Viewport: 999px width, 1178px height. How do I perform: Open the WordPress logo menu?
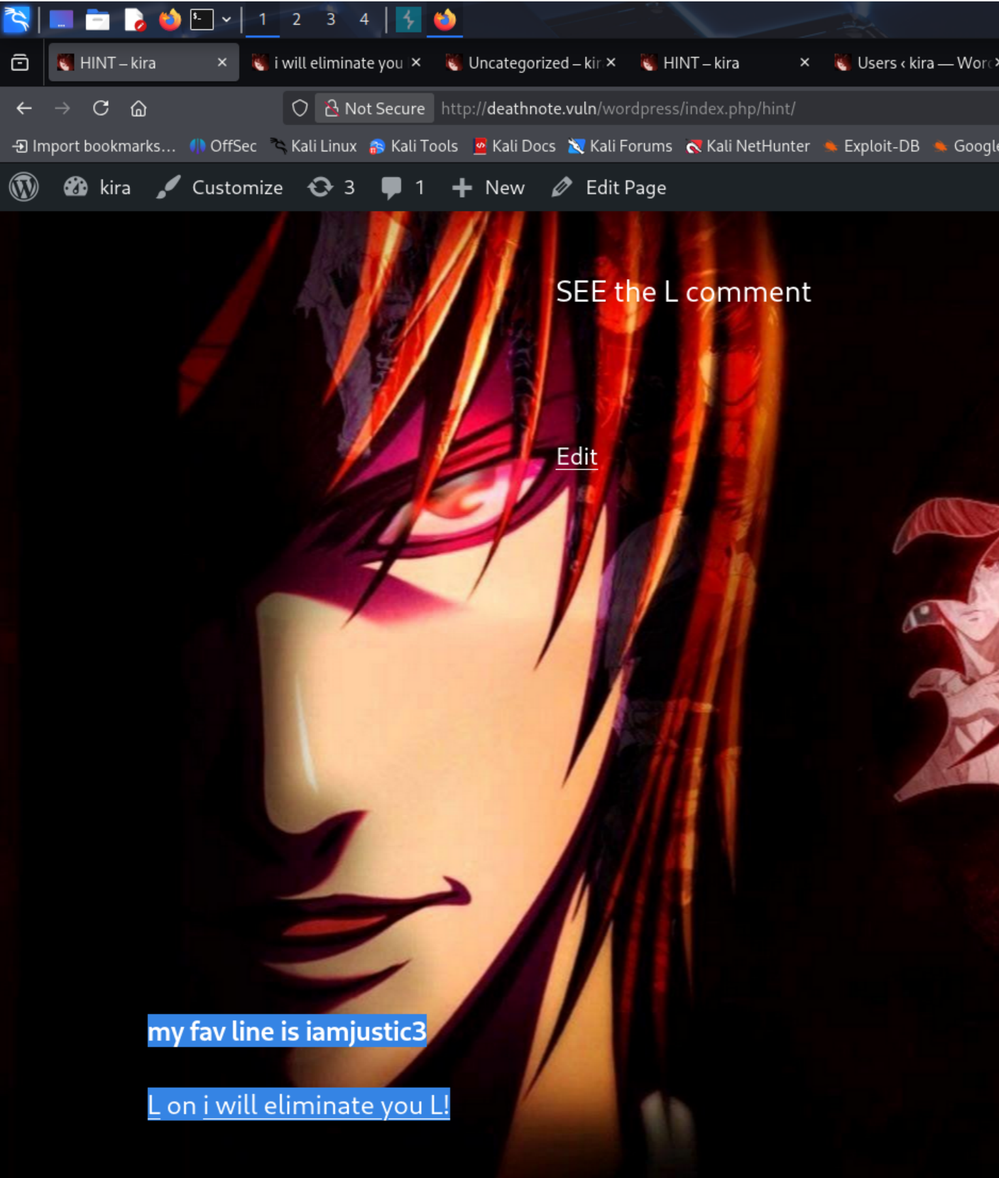point(24,187)
